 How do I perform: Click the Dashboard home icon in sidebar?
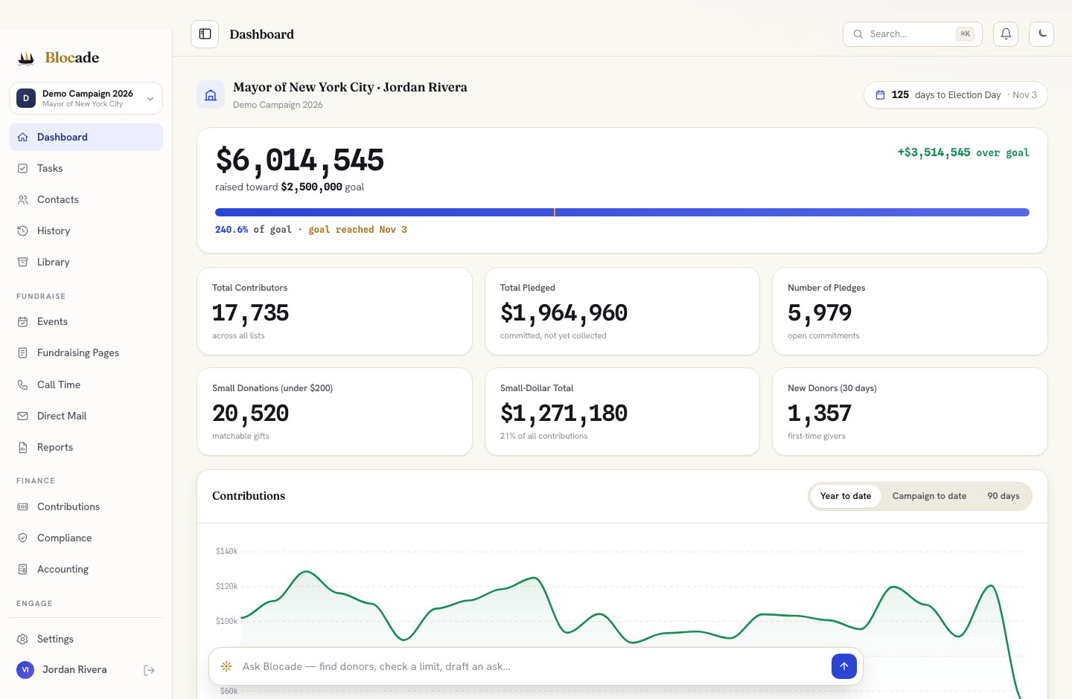point(23,137)
